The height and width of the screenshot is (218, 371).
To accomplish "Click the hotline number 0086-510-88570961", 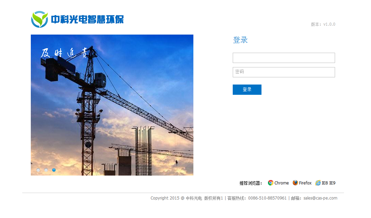I will click(x=267, y=198).
